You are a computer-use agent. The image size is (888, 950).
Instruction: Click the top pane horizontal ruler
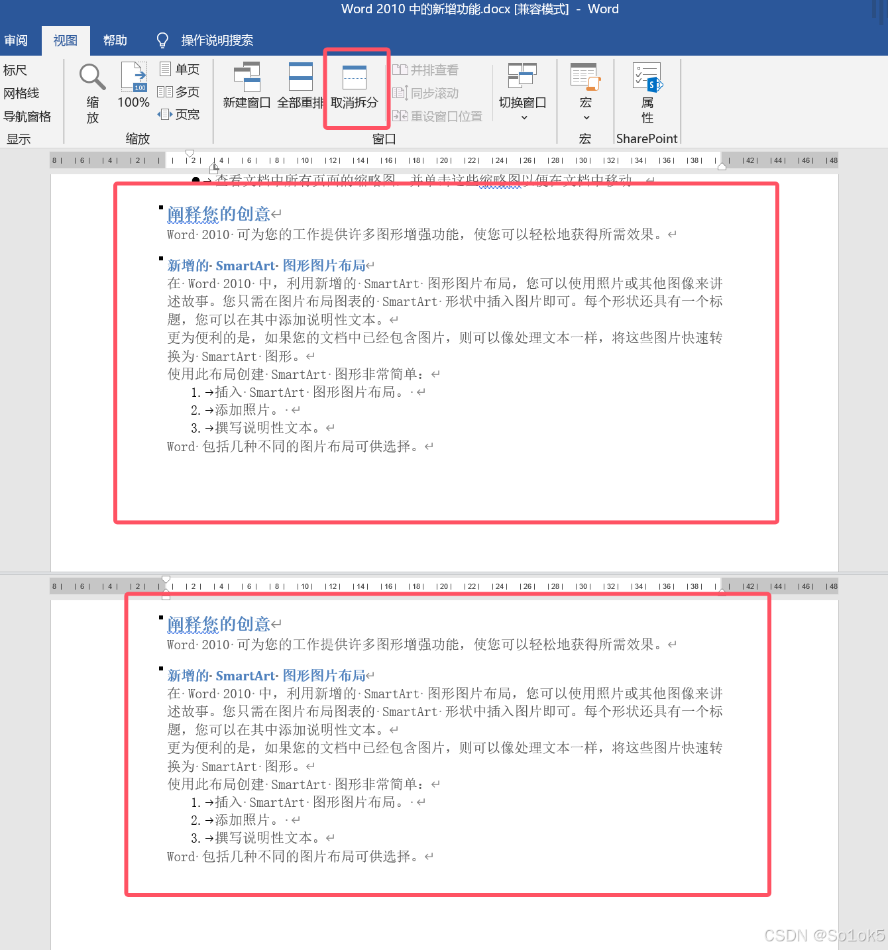click(x=444, y=160)
